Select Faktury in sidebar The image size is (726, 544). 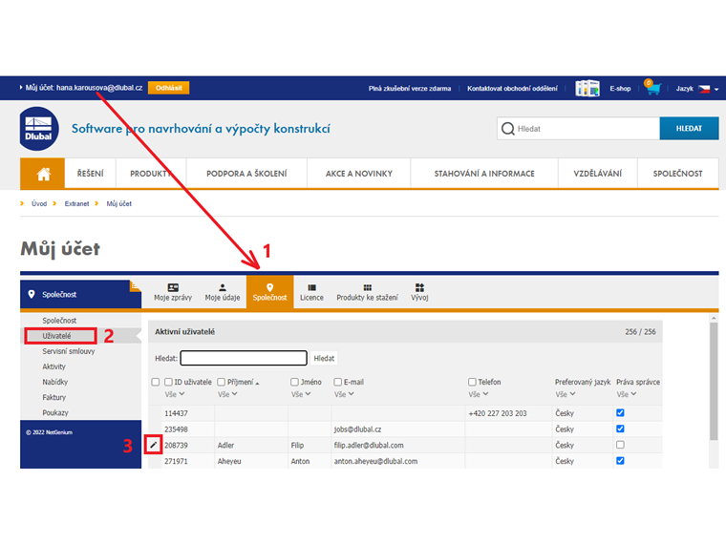click(53, 397)
